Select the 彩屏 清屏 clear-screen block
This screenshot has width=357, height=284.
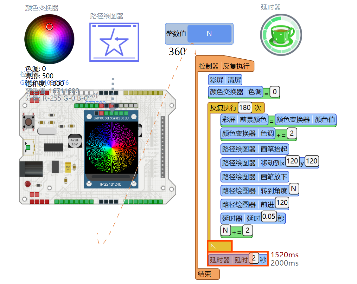(225, 80)
